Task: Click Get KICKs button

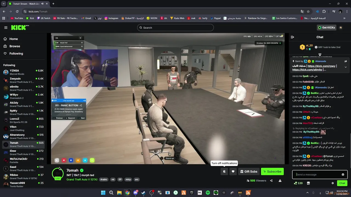Action: click(x=326, y=27)
